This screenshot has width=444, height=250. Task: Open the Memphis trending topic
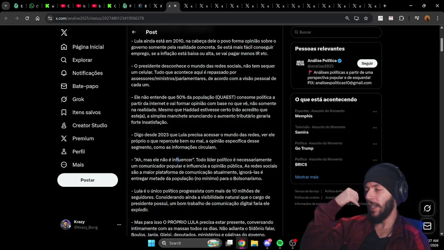point(304,116)
